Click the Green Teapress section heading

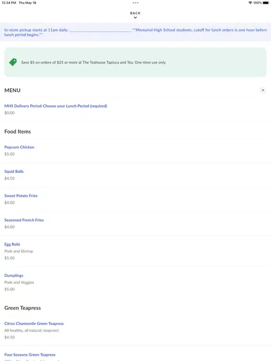(23, 308)
